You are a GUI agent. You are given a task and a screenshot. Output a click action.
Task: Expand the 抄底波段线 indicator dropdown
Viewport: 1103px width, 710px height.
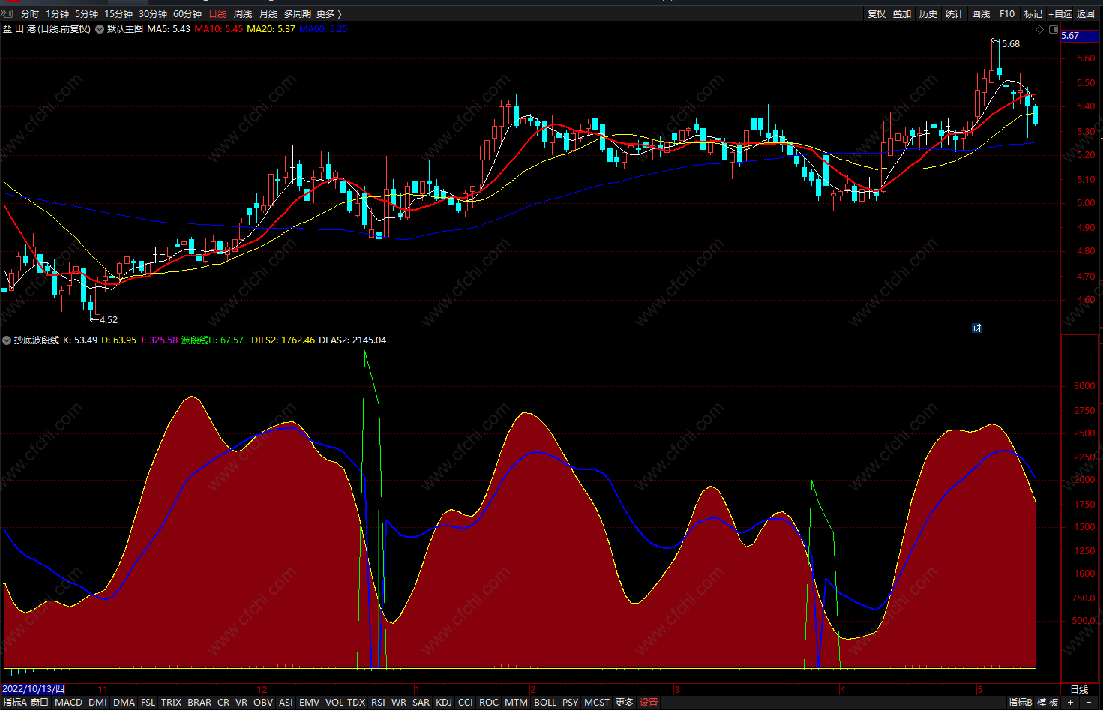click(7, 340)
